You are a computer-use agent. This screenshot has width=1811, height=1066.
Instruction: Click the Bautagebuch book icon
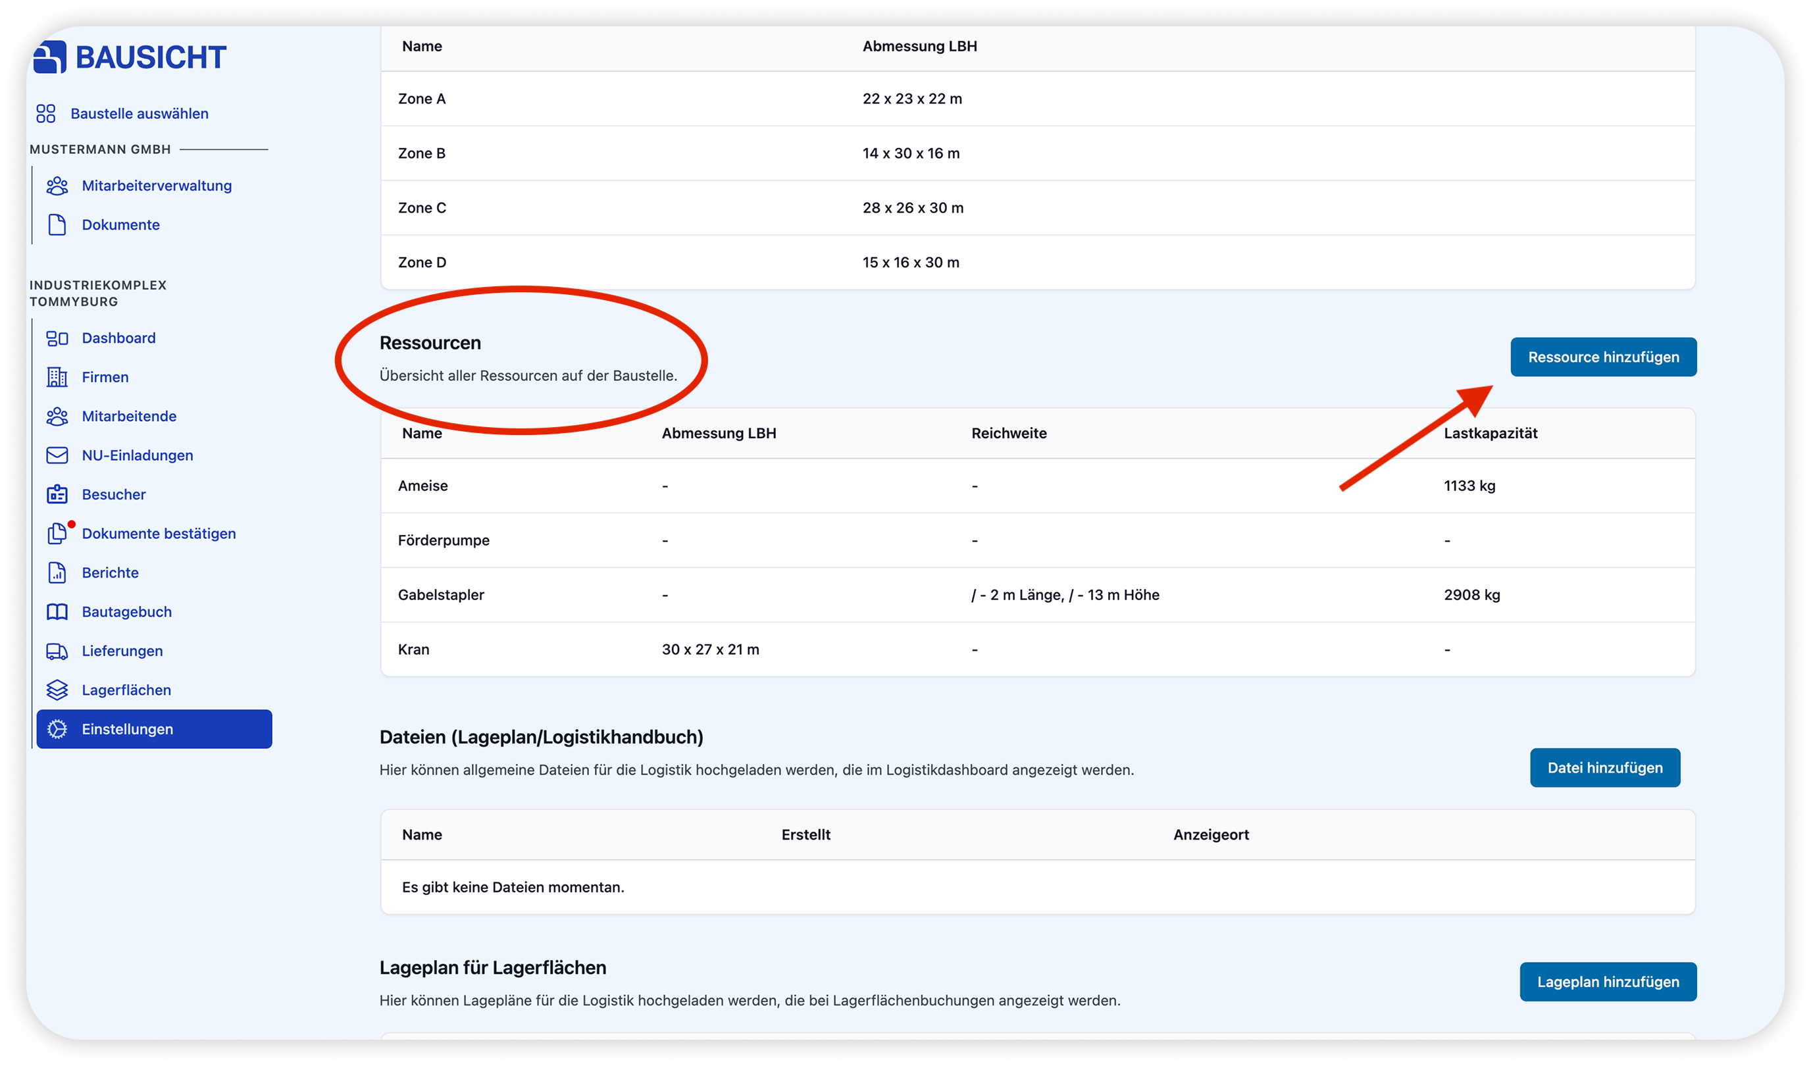(57, 612)
